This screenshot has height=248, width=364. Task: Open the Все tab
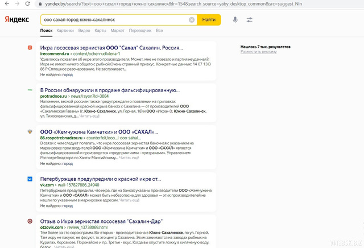(x=159, y=30)
